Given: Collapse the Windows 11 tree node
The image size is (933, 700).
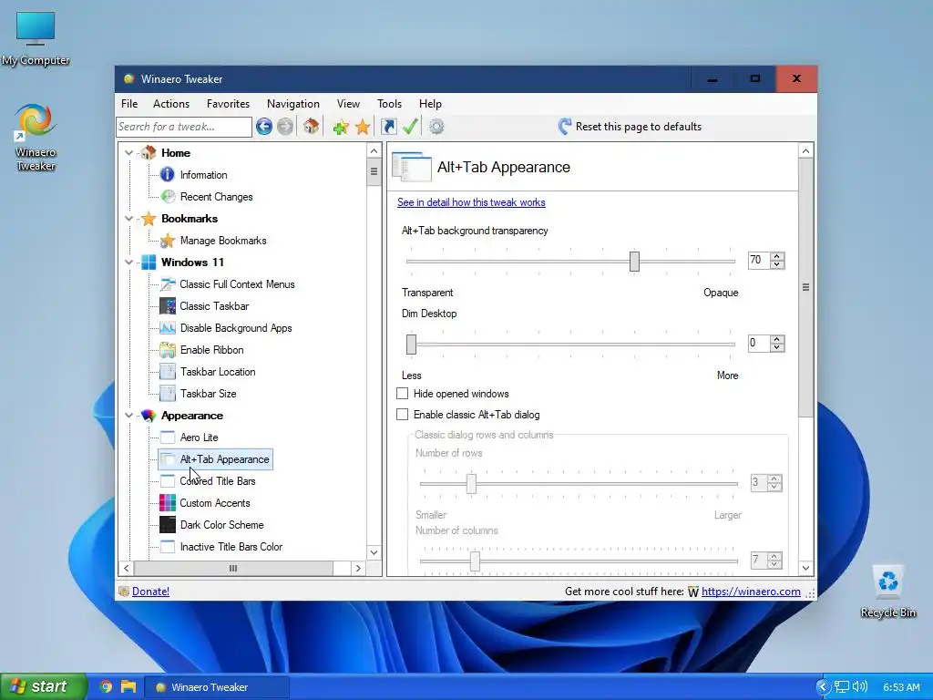Looking at the screenshot, I should point(129,262).
